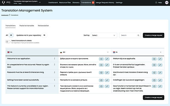Click the top 'Create a merge request' button
170x106 pixels.
click(154, 35)
